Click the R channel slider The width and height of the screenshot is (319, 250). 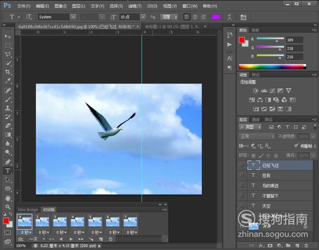pyautogui.click(x=270, y=38)
